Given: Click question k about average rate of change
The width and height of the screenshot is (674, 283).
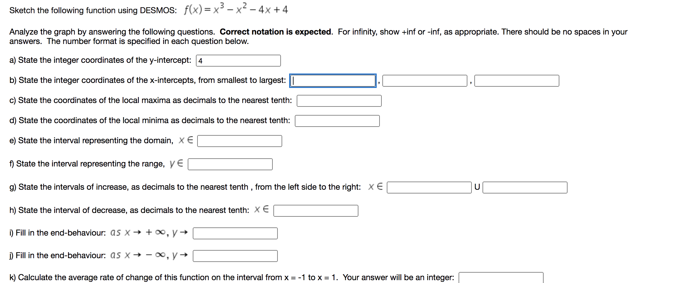Looking at the screenshot, I should click(230, 277).
